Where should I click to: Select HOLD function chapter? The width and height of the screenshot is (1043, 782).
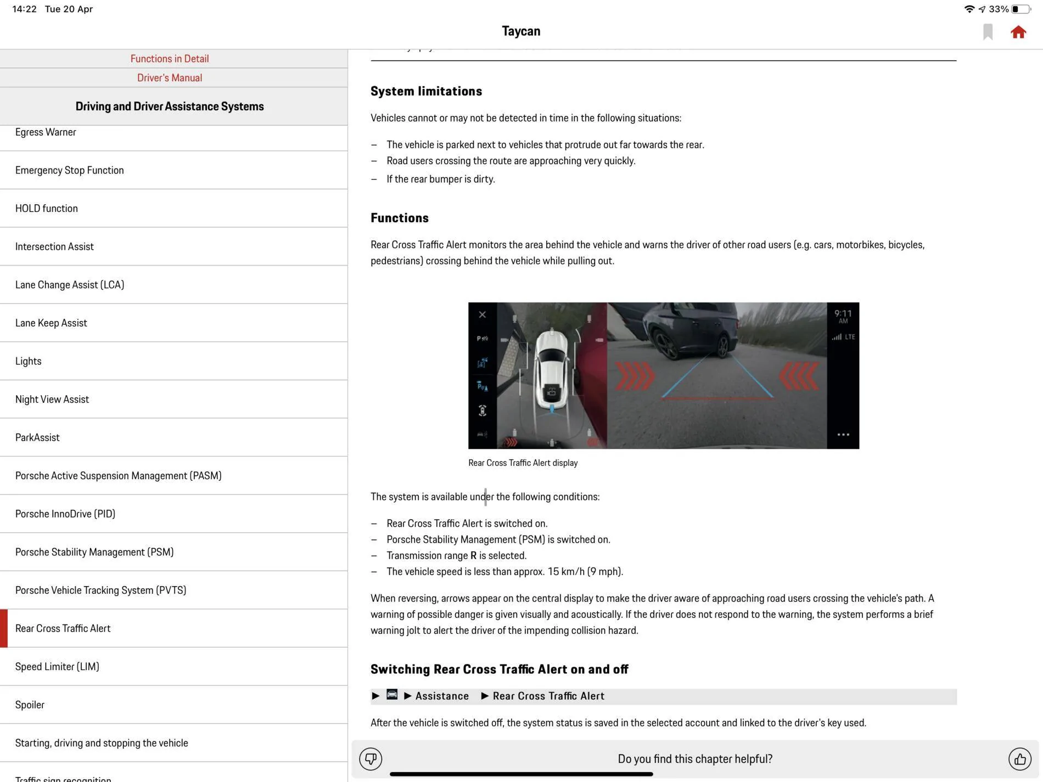(173, 209)
